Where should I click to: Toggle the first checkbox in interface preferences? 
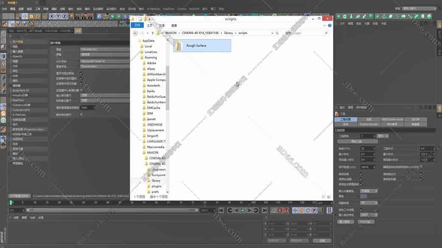click(81, 73)
